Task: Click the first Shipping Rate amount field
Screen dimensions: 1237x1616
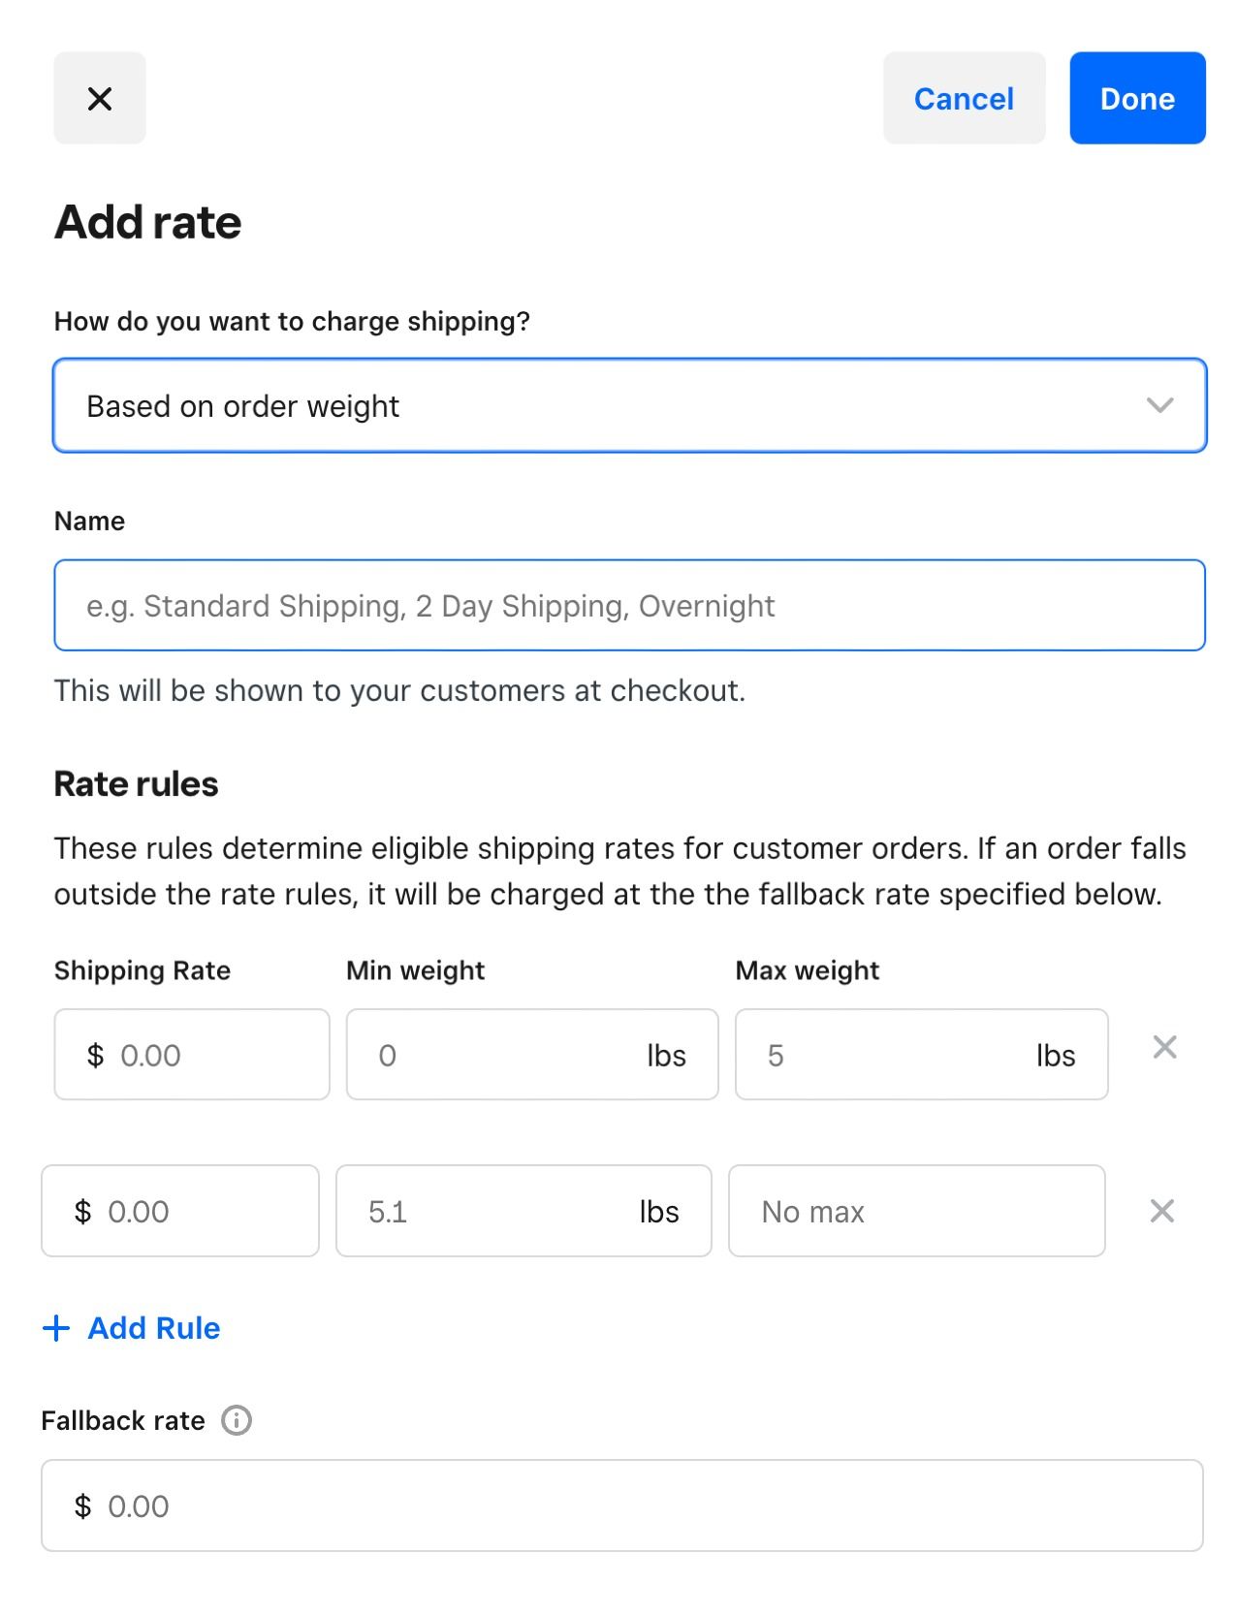Action: tap(191, 1055)
